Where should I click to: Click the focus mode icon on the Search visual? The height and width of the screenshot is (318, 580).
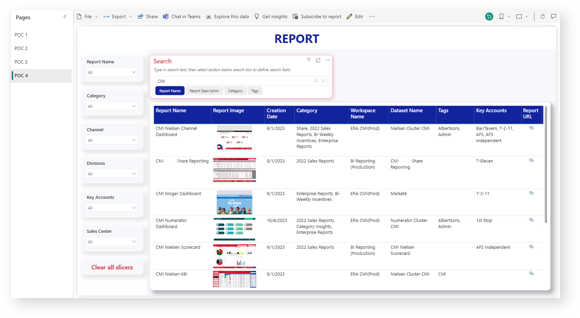point(318,60)
